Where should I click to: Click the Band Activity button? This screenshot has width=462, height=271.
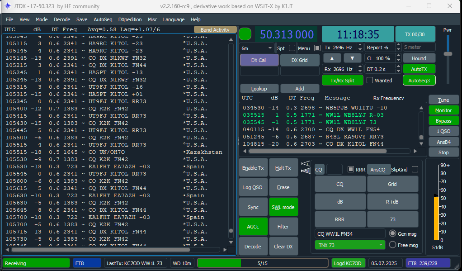215,29
